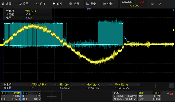Add a channel with the plus box
The image size is (175, 102).
pyautogui.click(x=52, y=96)
